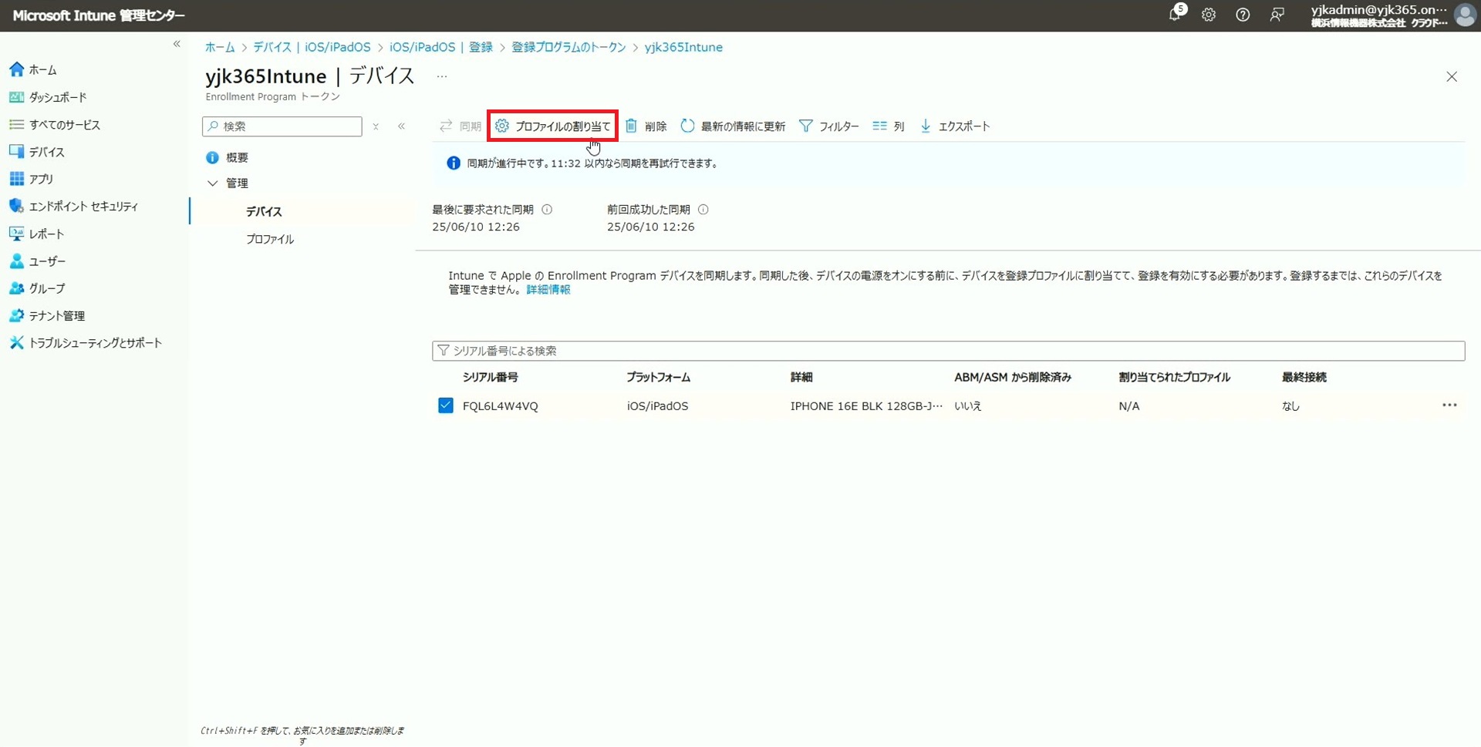The width and height of the screenshot is (1481, 747).
Task: Click デバイス | iOS/iPadOS breadcrumb
Action: [312, 47]
